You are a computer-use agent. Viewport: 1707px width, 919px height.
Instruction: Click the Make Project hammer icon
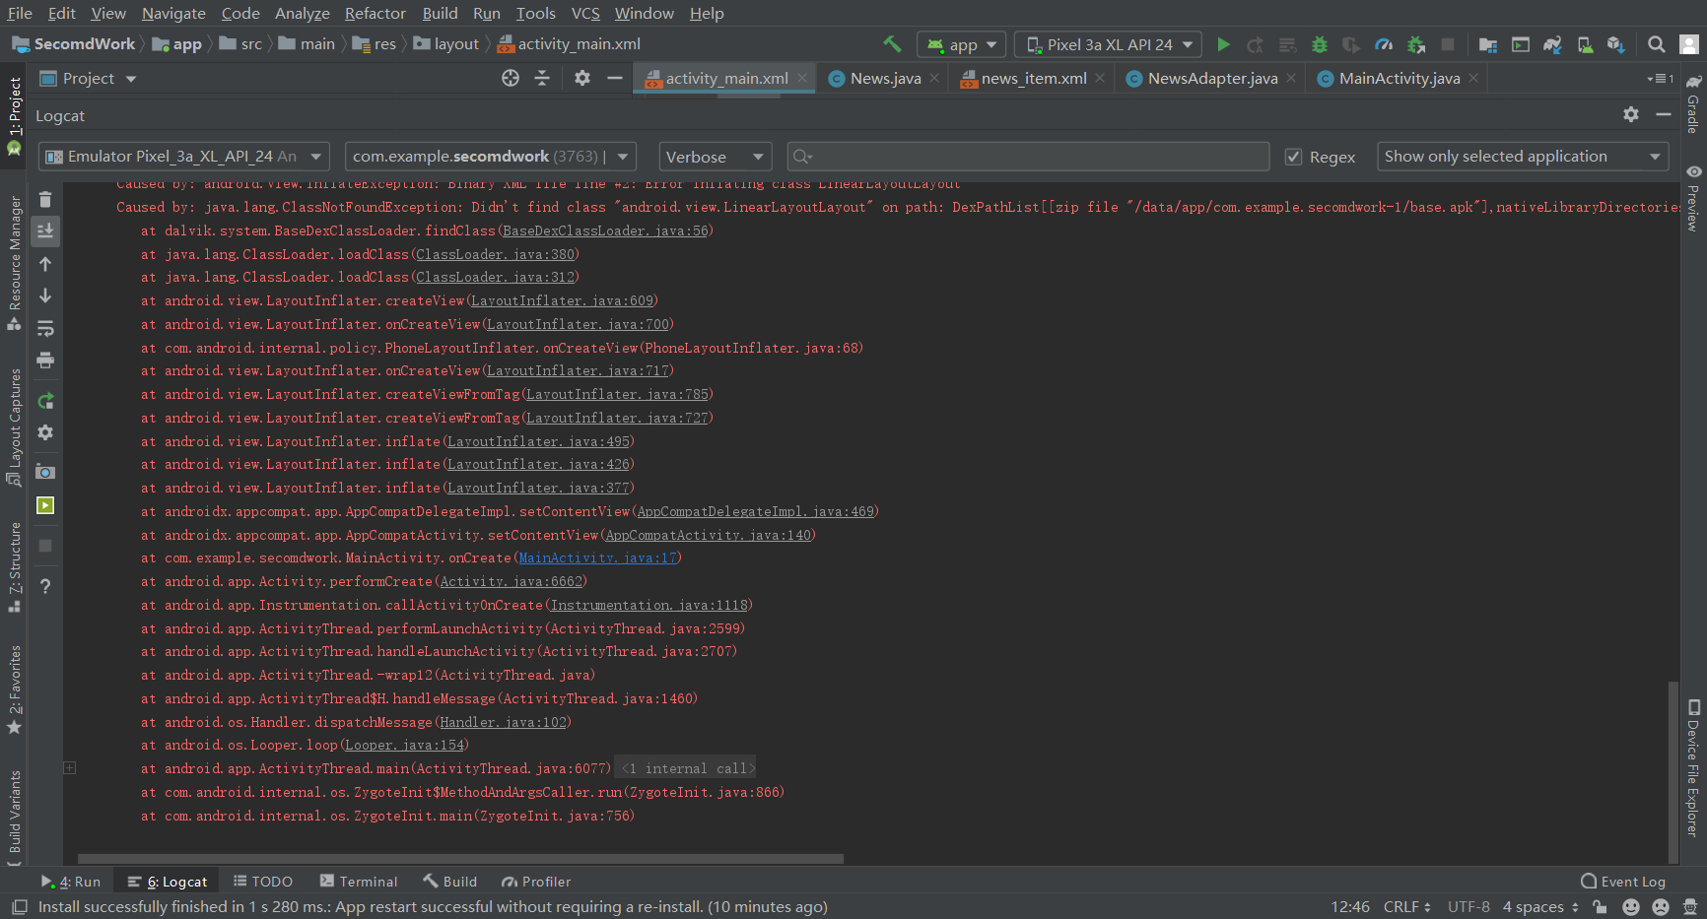(892, 44)
